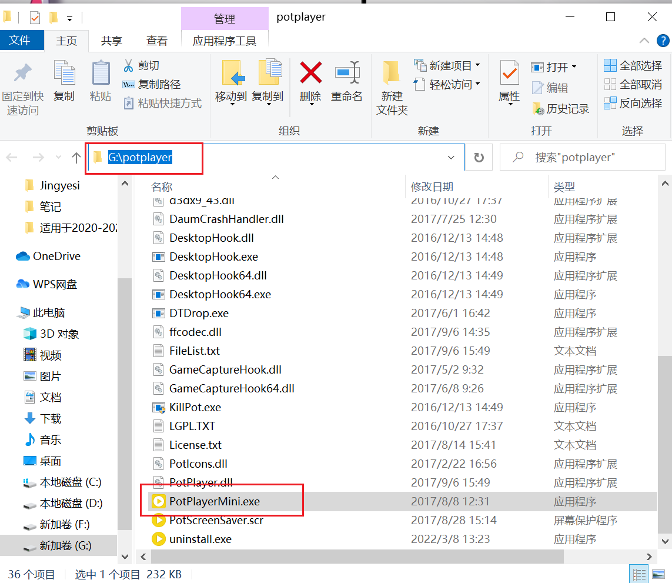Click the Properties (属性) checkmark icon
The height and width of the screenshot is (583, 672).
pyautogui.click(x=510, y=72)
